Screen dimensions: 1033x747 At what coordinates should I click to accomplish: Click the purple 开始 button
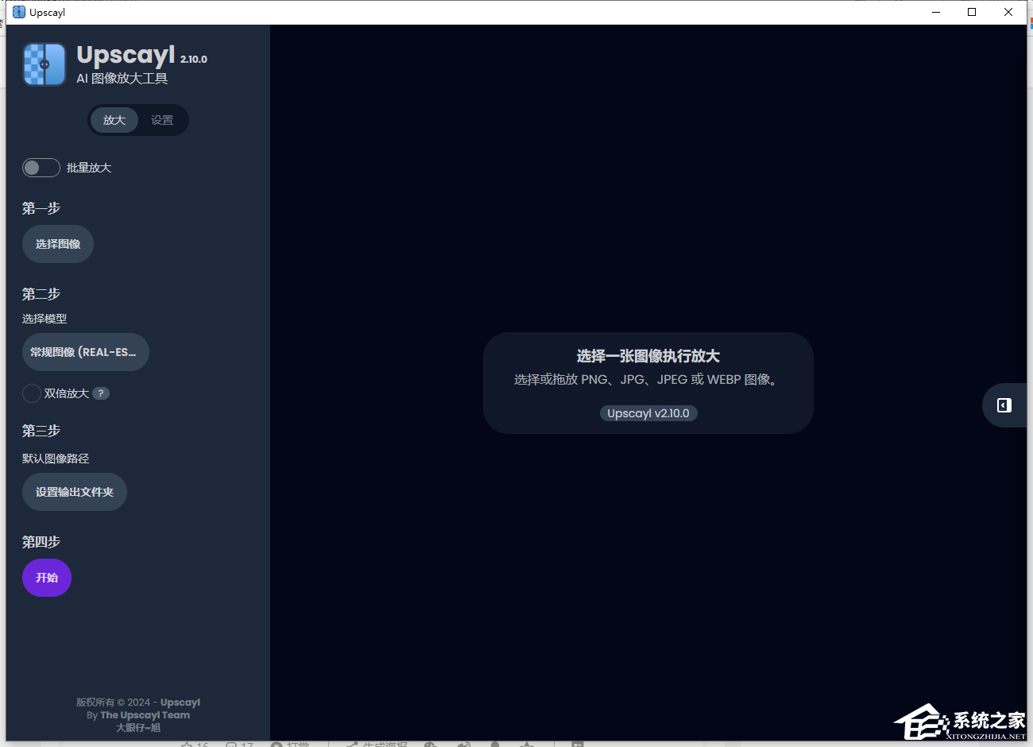(47, 578)
